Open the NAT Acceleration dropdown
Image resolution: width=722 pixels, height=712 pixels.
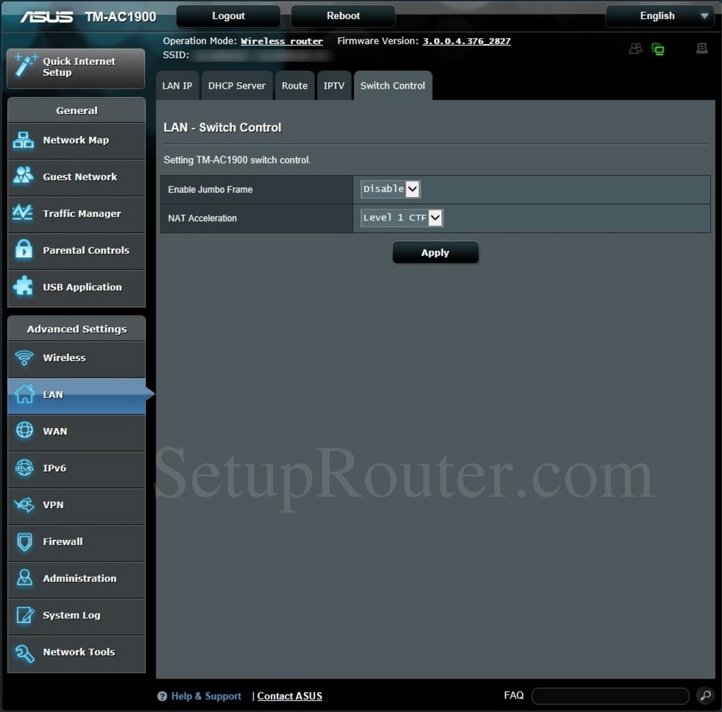(x=402, y=218)
